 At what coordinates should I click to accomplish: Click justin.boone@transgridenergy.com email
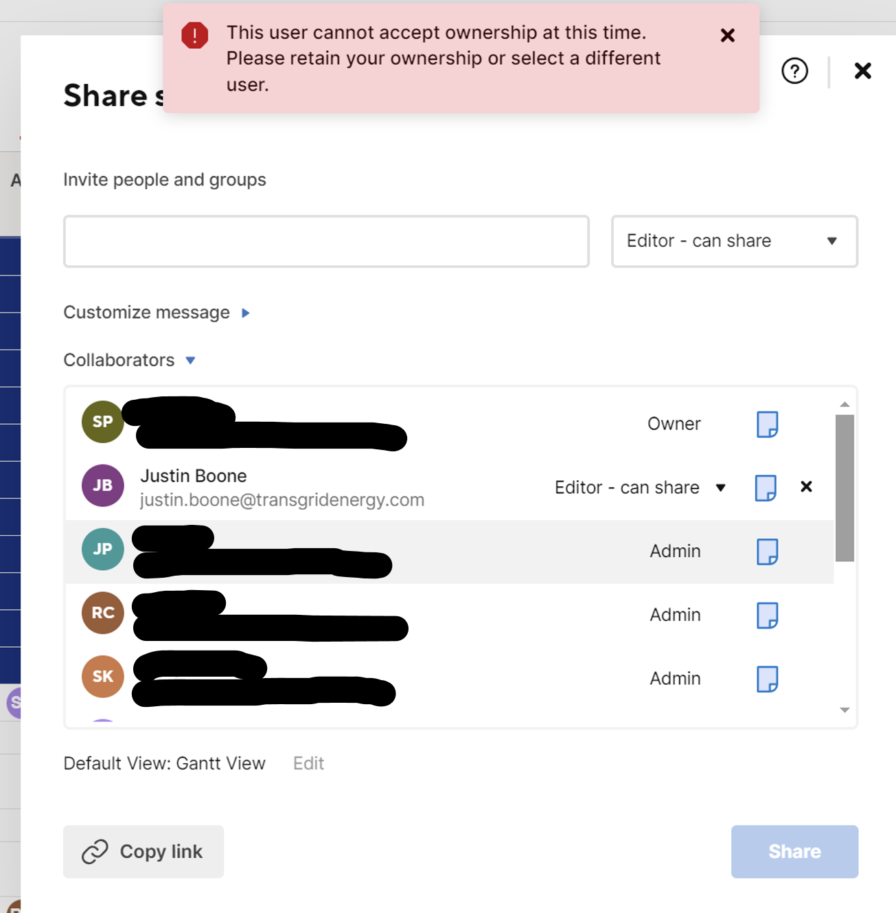282,500
